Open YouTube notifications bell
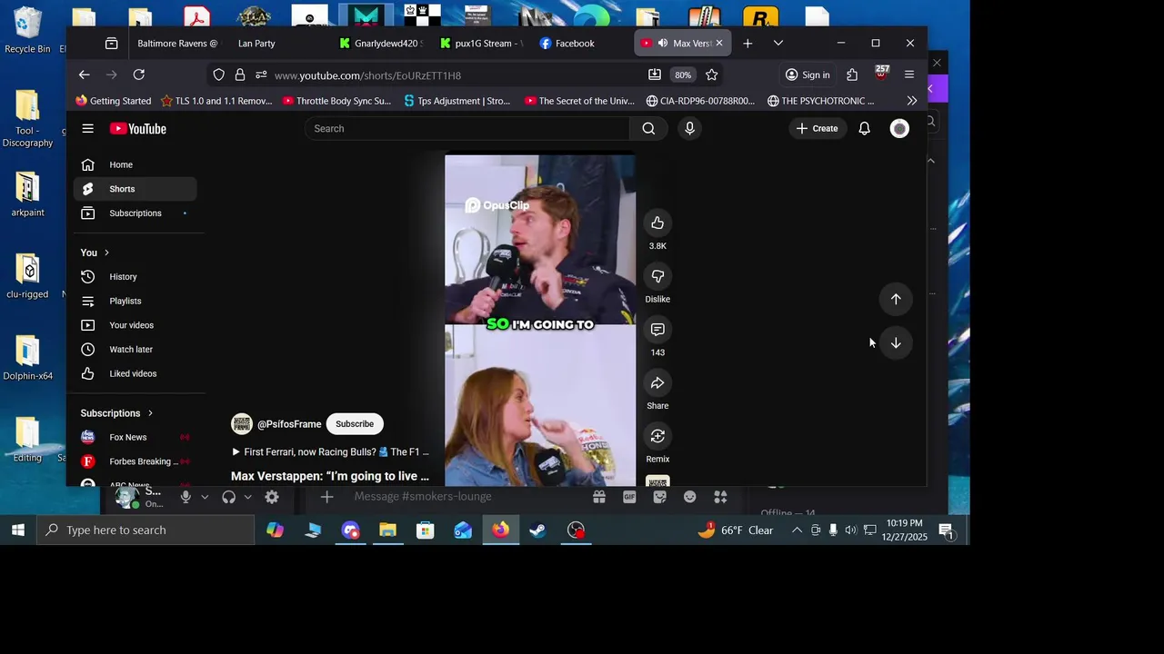This screenshot has width=1164, height=654. pos(864,128)
